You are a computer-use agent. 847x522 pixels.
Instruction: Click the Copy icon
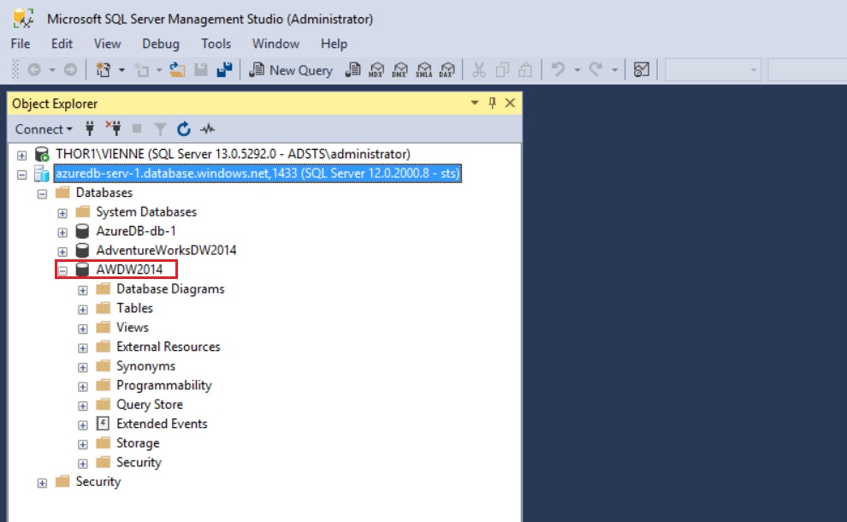502,69
